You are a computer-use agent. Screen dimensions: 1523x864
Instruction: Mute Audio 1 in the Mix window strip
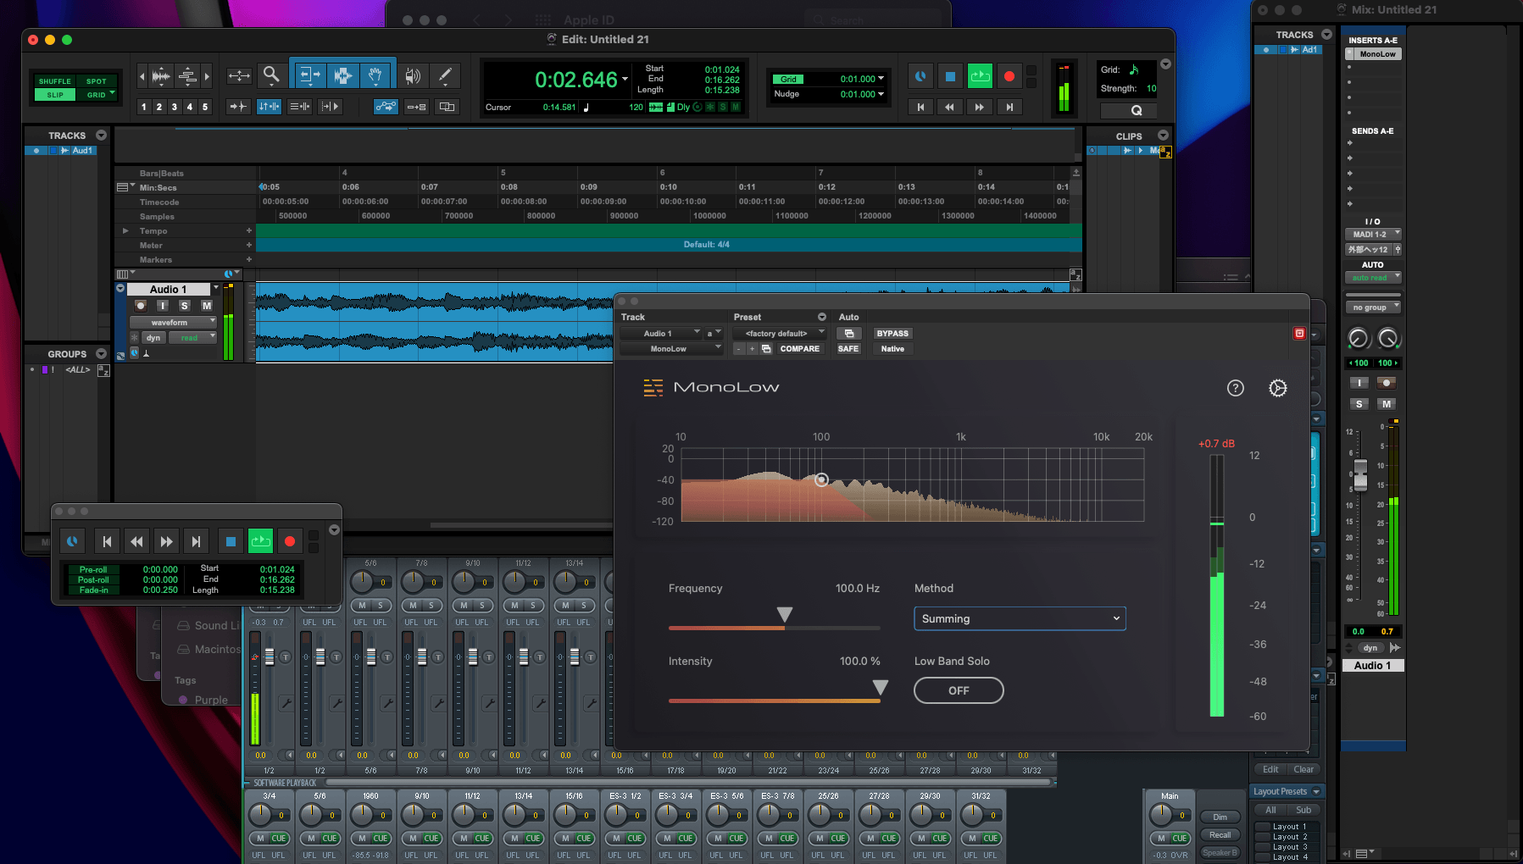coord(1387,404)
